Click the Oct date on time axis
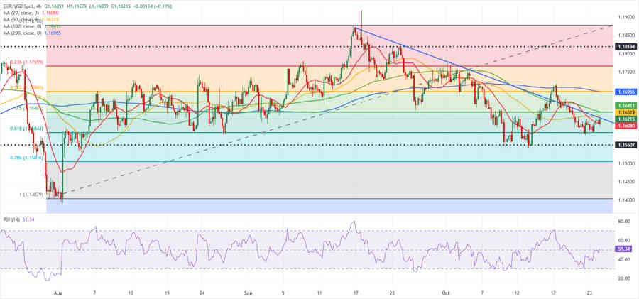This screenshot has width=639, height=299. click(445, 292)
